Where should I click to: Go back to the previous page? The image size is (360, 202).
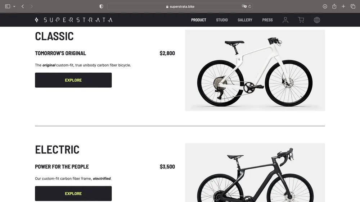pos(23,6)
